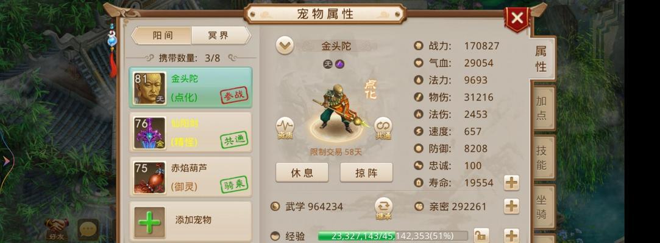Click the 休息 button
The image size is (660, 243).
coord(302,173)
